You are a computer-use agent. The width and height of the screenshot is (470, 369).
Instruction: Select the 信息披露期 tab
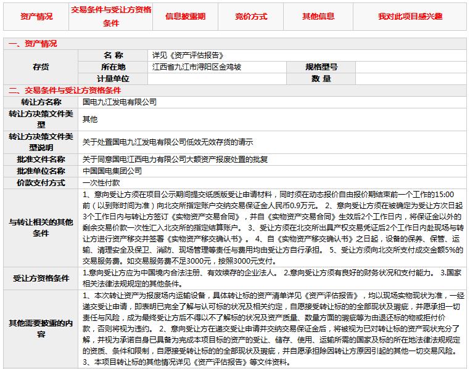[185, 17]
